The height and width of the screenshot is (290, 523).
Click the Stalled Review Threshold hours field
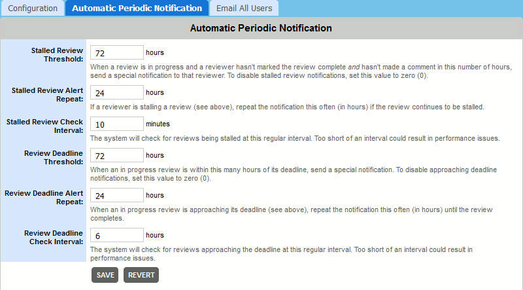(116, 52)
